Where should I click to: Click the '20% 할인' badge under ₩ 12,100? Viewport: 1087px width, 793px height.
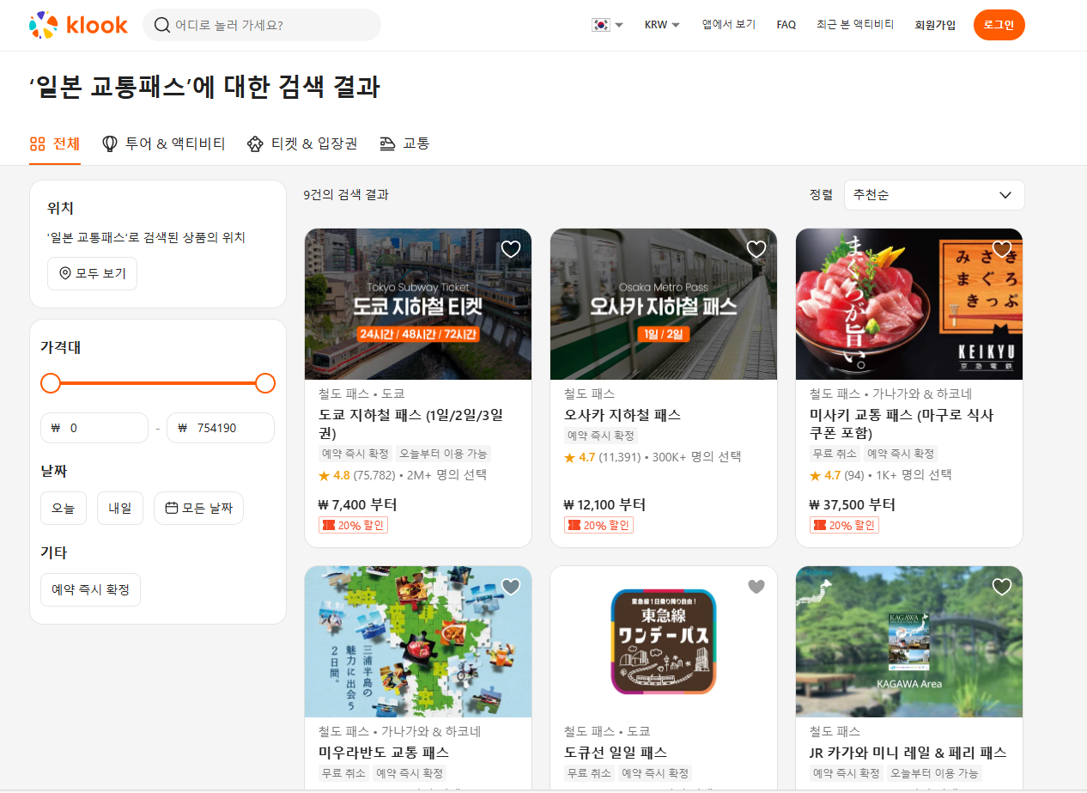598,525
